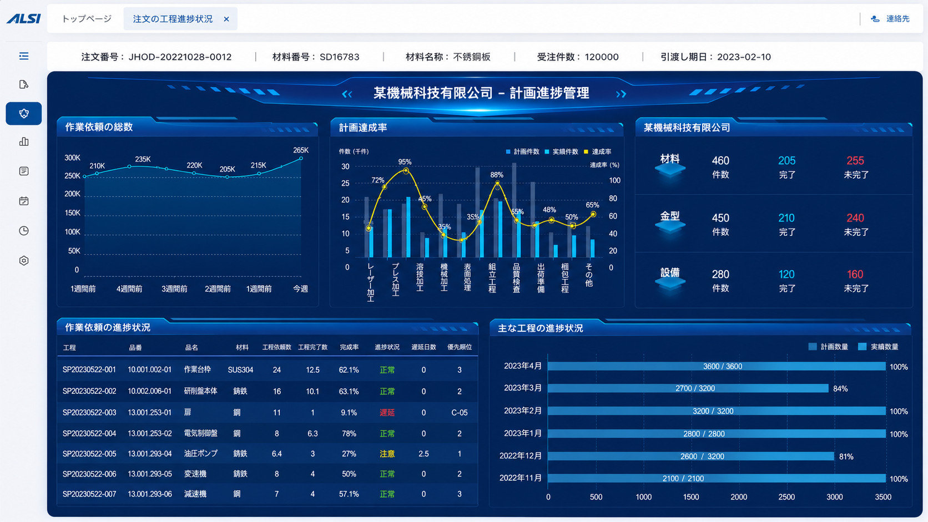Click the 205 完了 value for 材料
928x522 pixels.
click(x=787, y=161)
